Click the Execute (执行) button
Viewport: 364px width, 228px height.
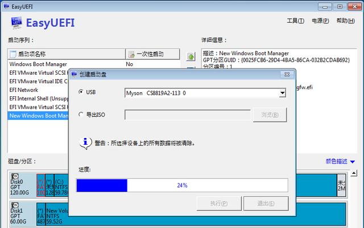(x=219, y=203)
